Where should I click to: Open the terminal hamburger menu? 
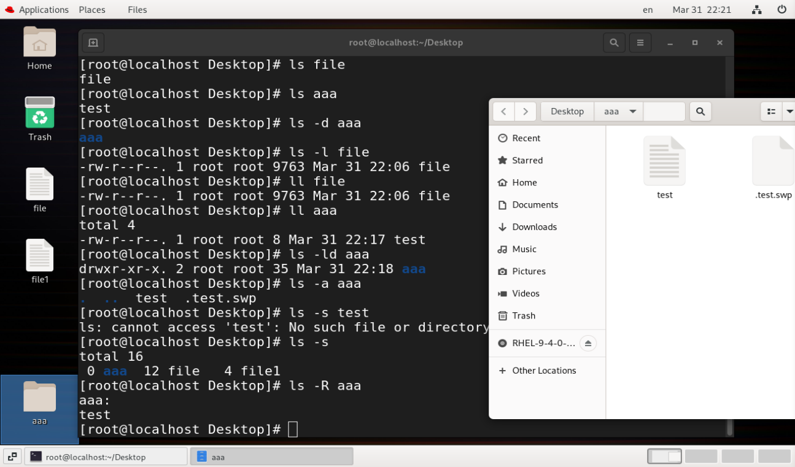(640, 42)
